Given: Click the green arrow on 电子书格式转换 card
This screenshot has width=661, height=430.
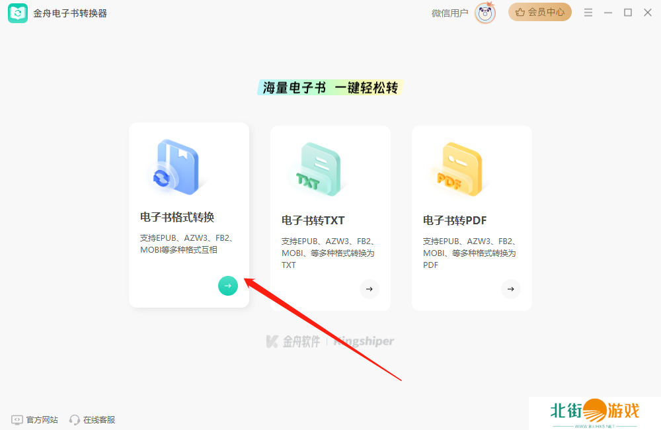Looking at the screenshot, I should 227,286.
